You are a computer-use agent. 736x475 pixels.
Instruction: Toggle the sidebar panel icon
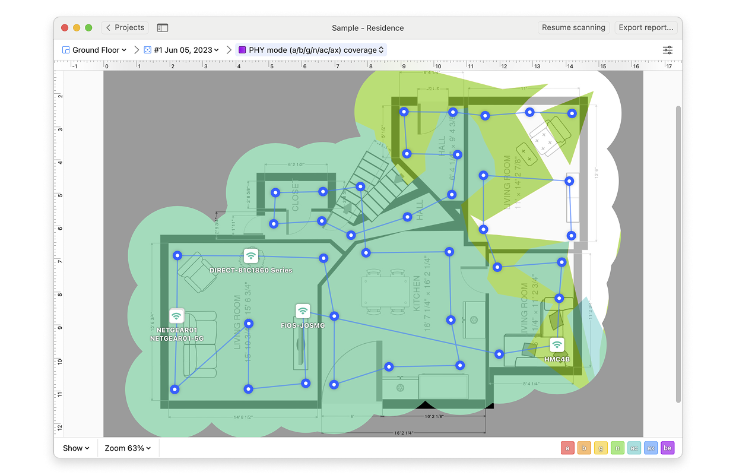(163, 28)
